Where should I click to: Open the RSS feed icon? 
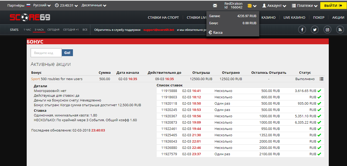pyautogui.click(x=340, y=30)
